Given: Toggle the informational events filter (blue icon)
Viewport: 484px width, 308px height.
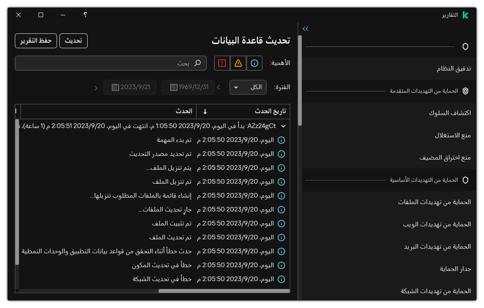Looking at the screenshot, I should (254, 63).
